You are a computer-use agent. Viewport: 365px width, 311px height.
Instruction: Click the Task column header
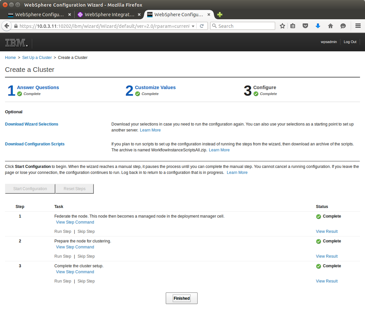click(59, 207)
